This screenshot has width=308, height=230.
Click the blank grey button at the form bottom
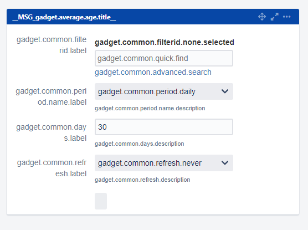point(101,201)
